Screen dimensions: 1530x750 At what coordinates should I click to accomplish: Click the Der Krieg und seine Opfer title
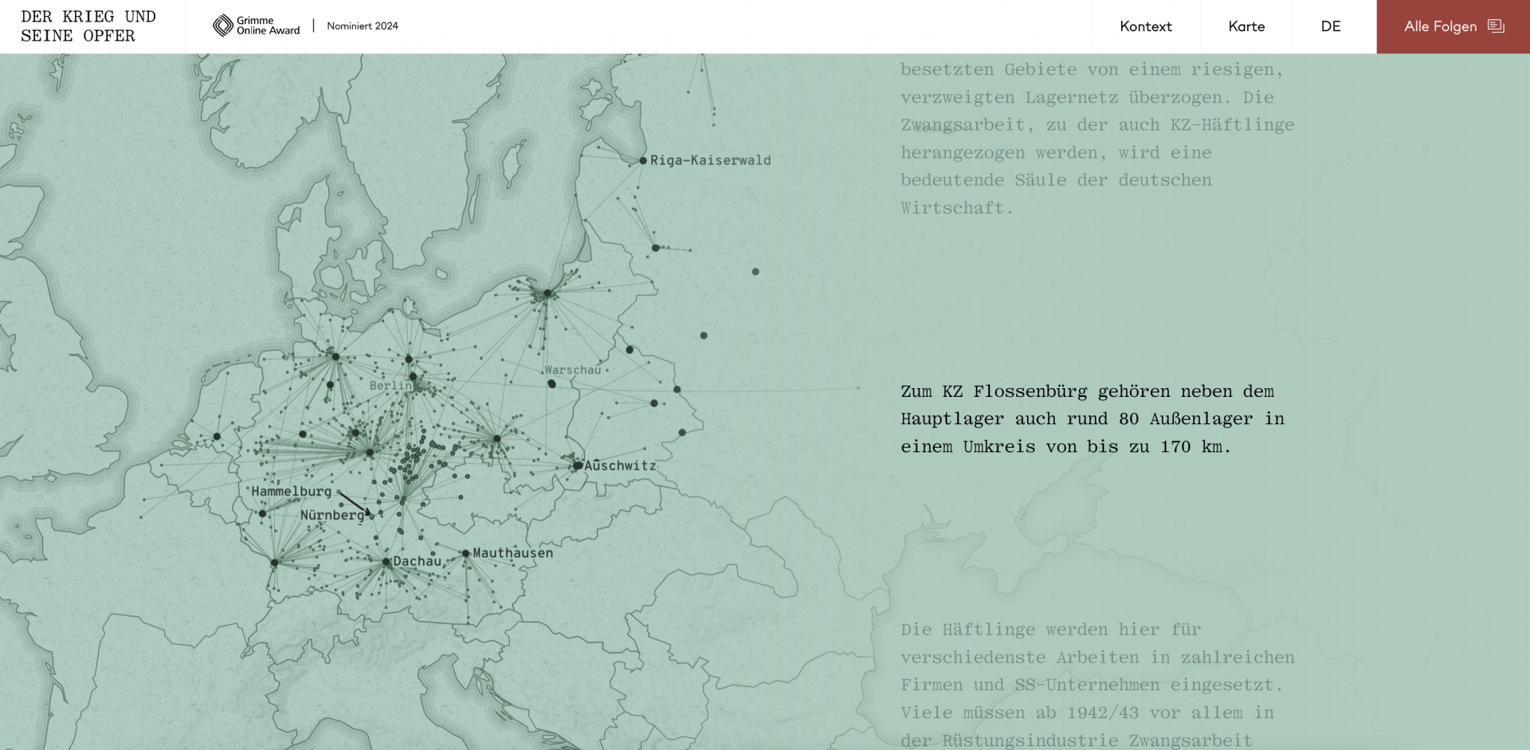point(88,26)
